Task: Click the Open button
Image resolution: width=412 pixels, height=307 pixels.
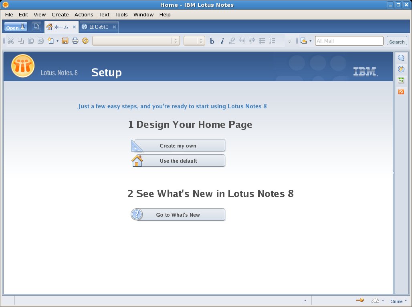Action: coord(16,26)
